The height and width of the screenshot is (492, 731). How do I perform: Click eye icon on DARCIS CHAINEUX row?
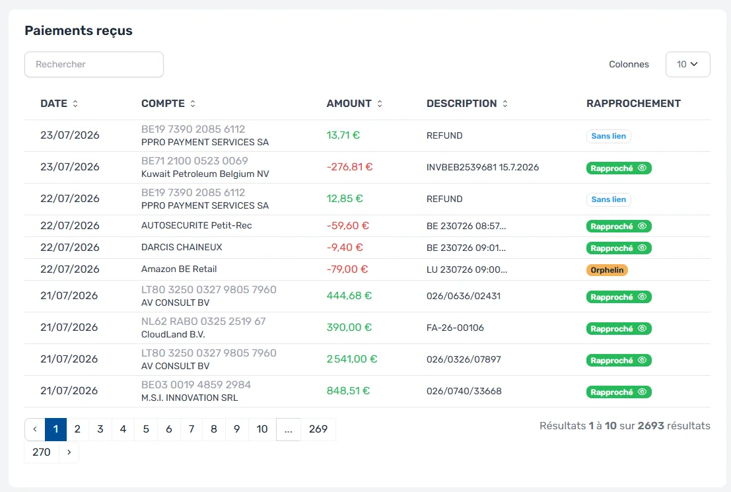[x=642, y=248]
